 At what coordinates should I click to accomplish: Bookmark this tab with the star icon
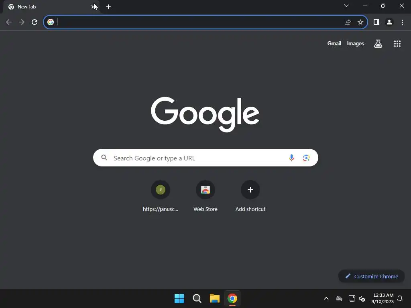pos(360,22)
